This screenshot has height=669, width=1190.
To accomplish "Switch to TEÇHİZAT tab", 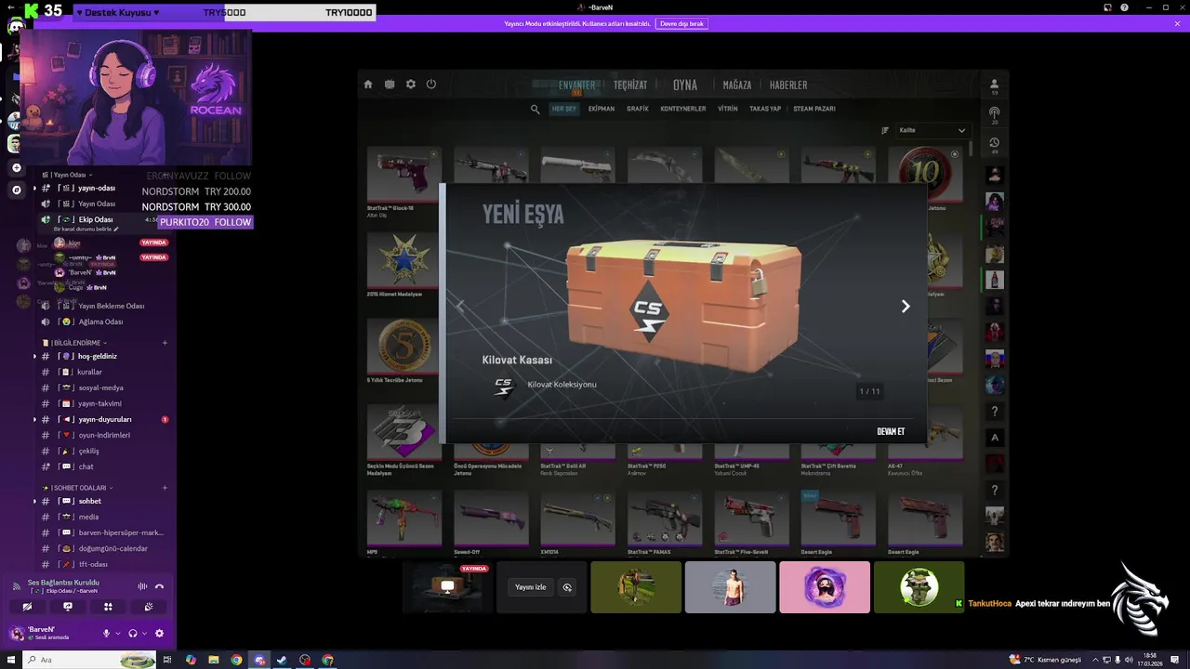I will coord(630,85).
